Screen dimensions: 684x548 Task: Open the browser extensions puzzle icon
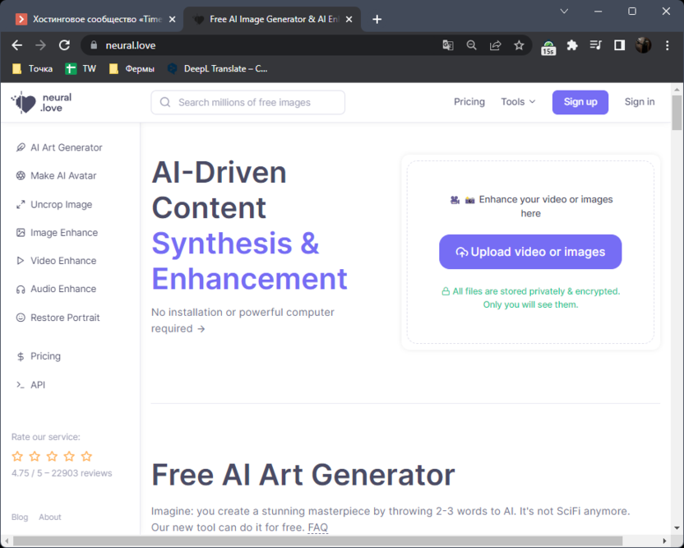[572, 45]
